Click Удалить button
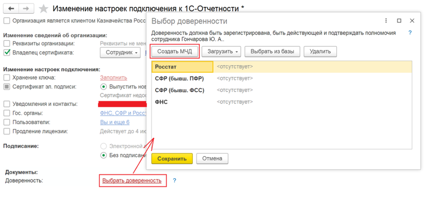428x210 pixels. (320, 51)
